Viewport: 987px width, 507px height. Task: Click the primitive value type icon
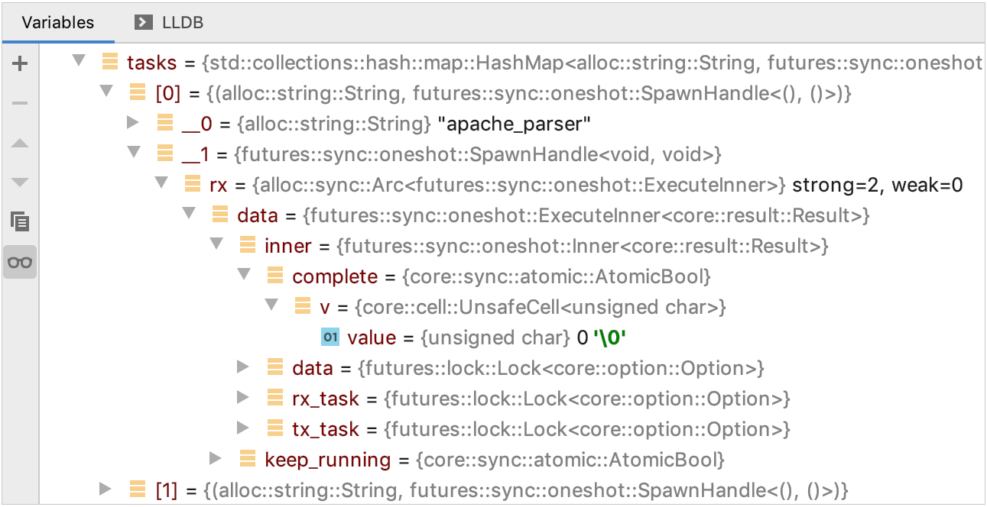tap(330, 337)
